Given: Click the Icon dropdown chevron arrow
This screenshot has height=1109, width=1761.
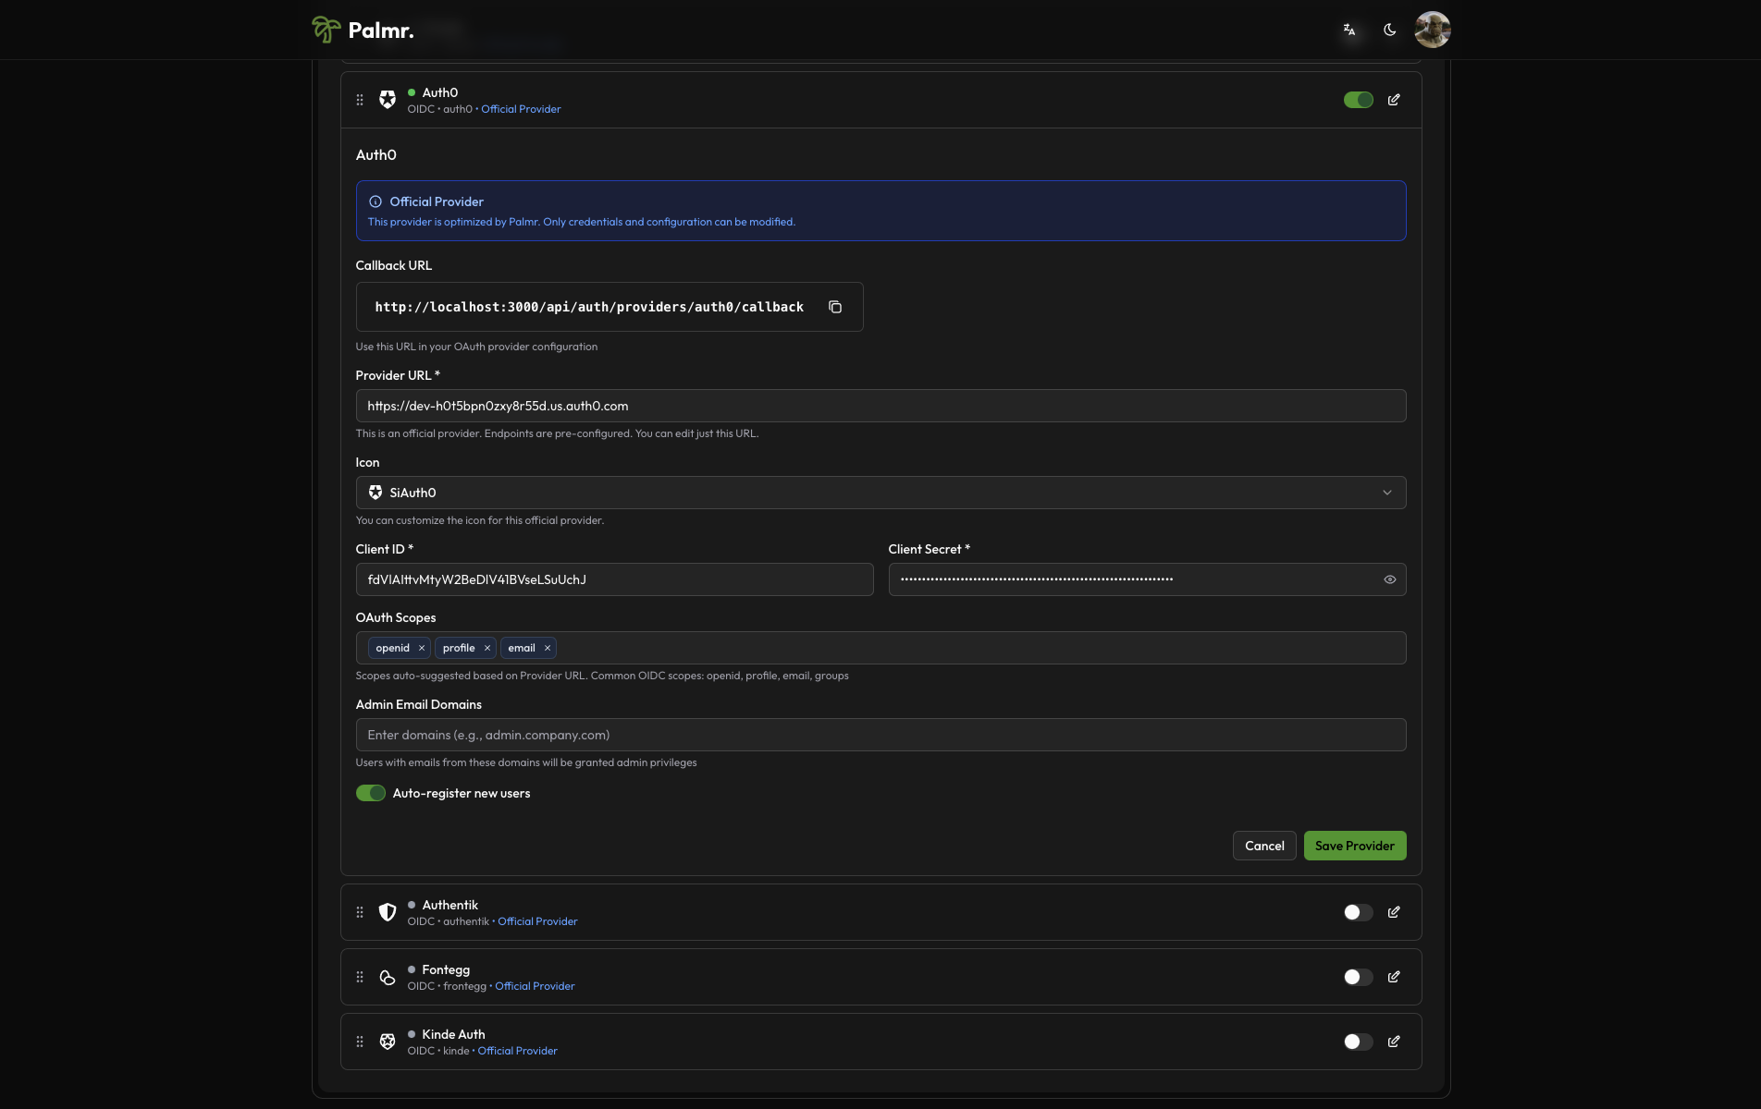Looking at the screenshot, I should pos(1387,493).
